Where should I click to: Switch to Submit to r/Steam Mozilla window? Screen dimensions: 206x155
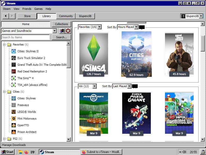pyautogui.click(x=101, y=152)
